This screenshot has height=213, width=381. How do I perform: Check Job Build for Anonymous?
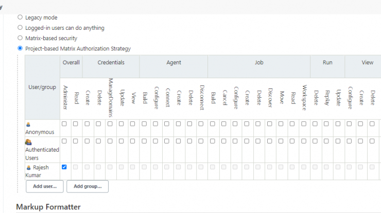[213, 124]
